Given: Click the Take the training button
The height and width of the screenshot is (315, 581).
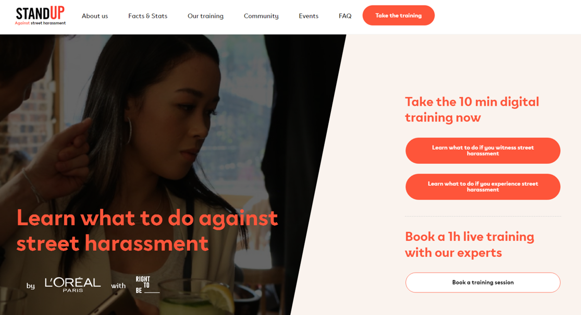Looking at the screenshot, I should [x=398, y=15].
